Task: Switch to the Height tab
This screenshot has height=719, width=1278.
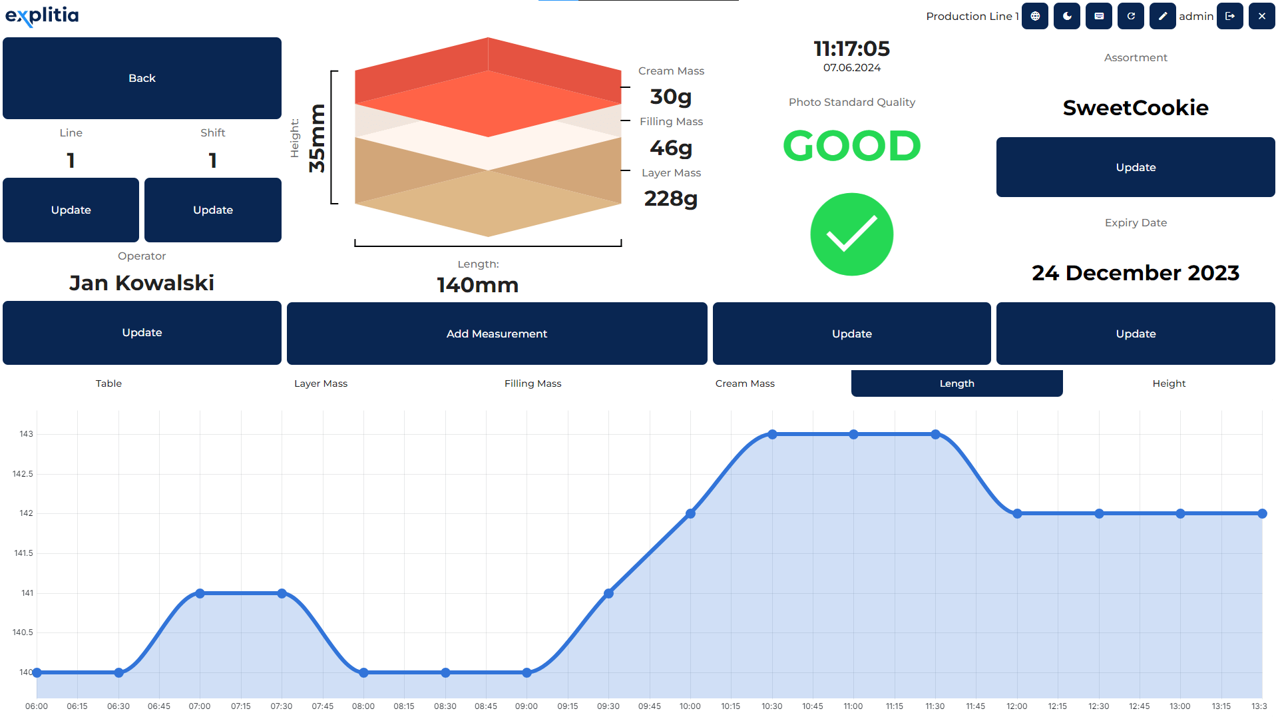Action: pos(1169,383)
